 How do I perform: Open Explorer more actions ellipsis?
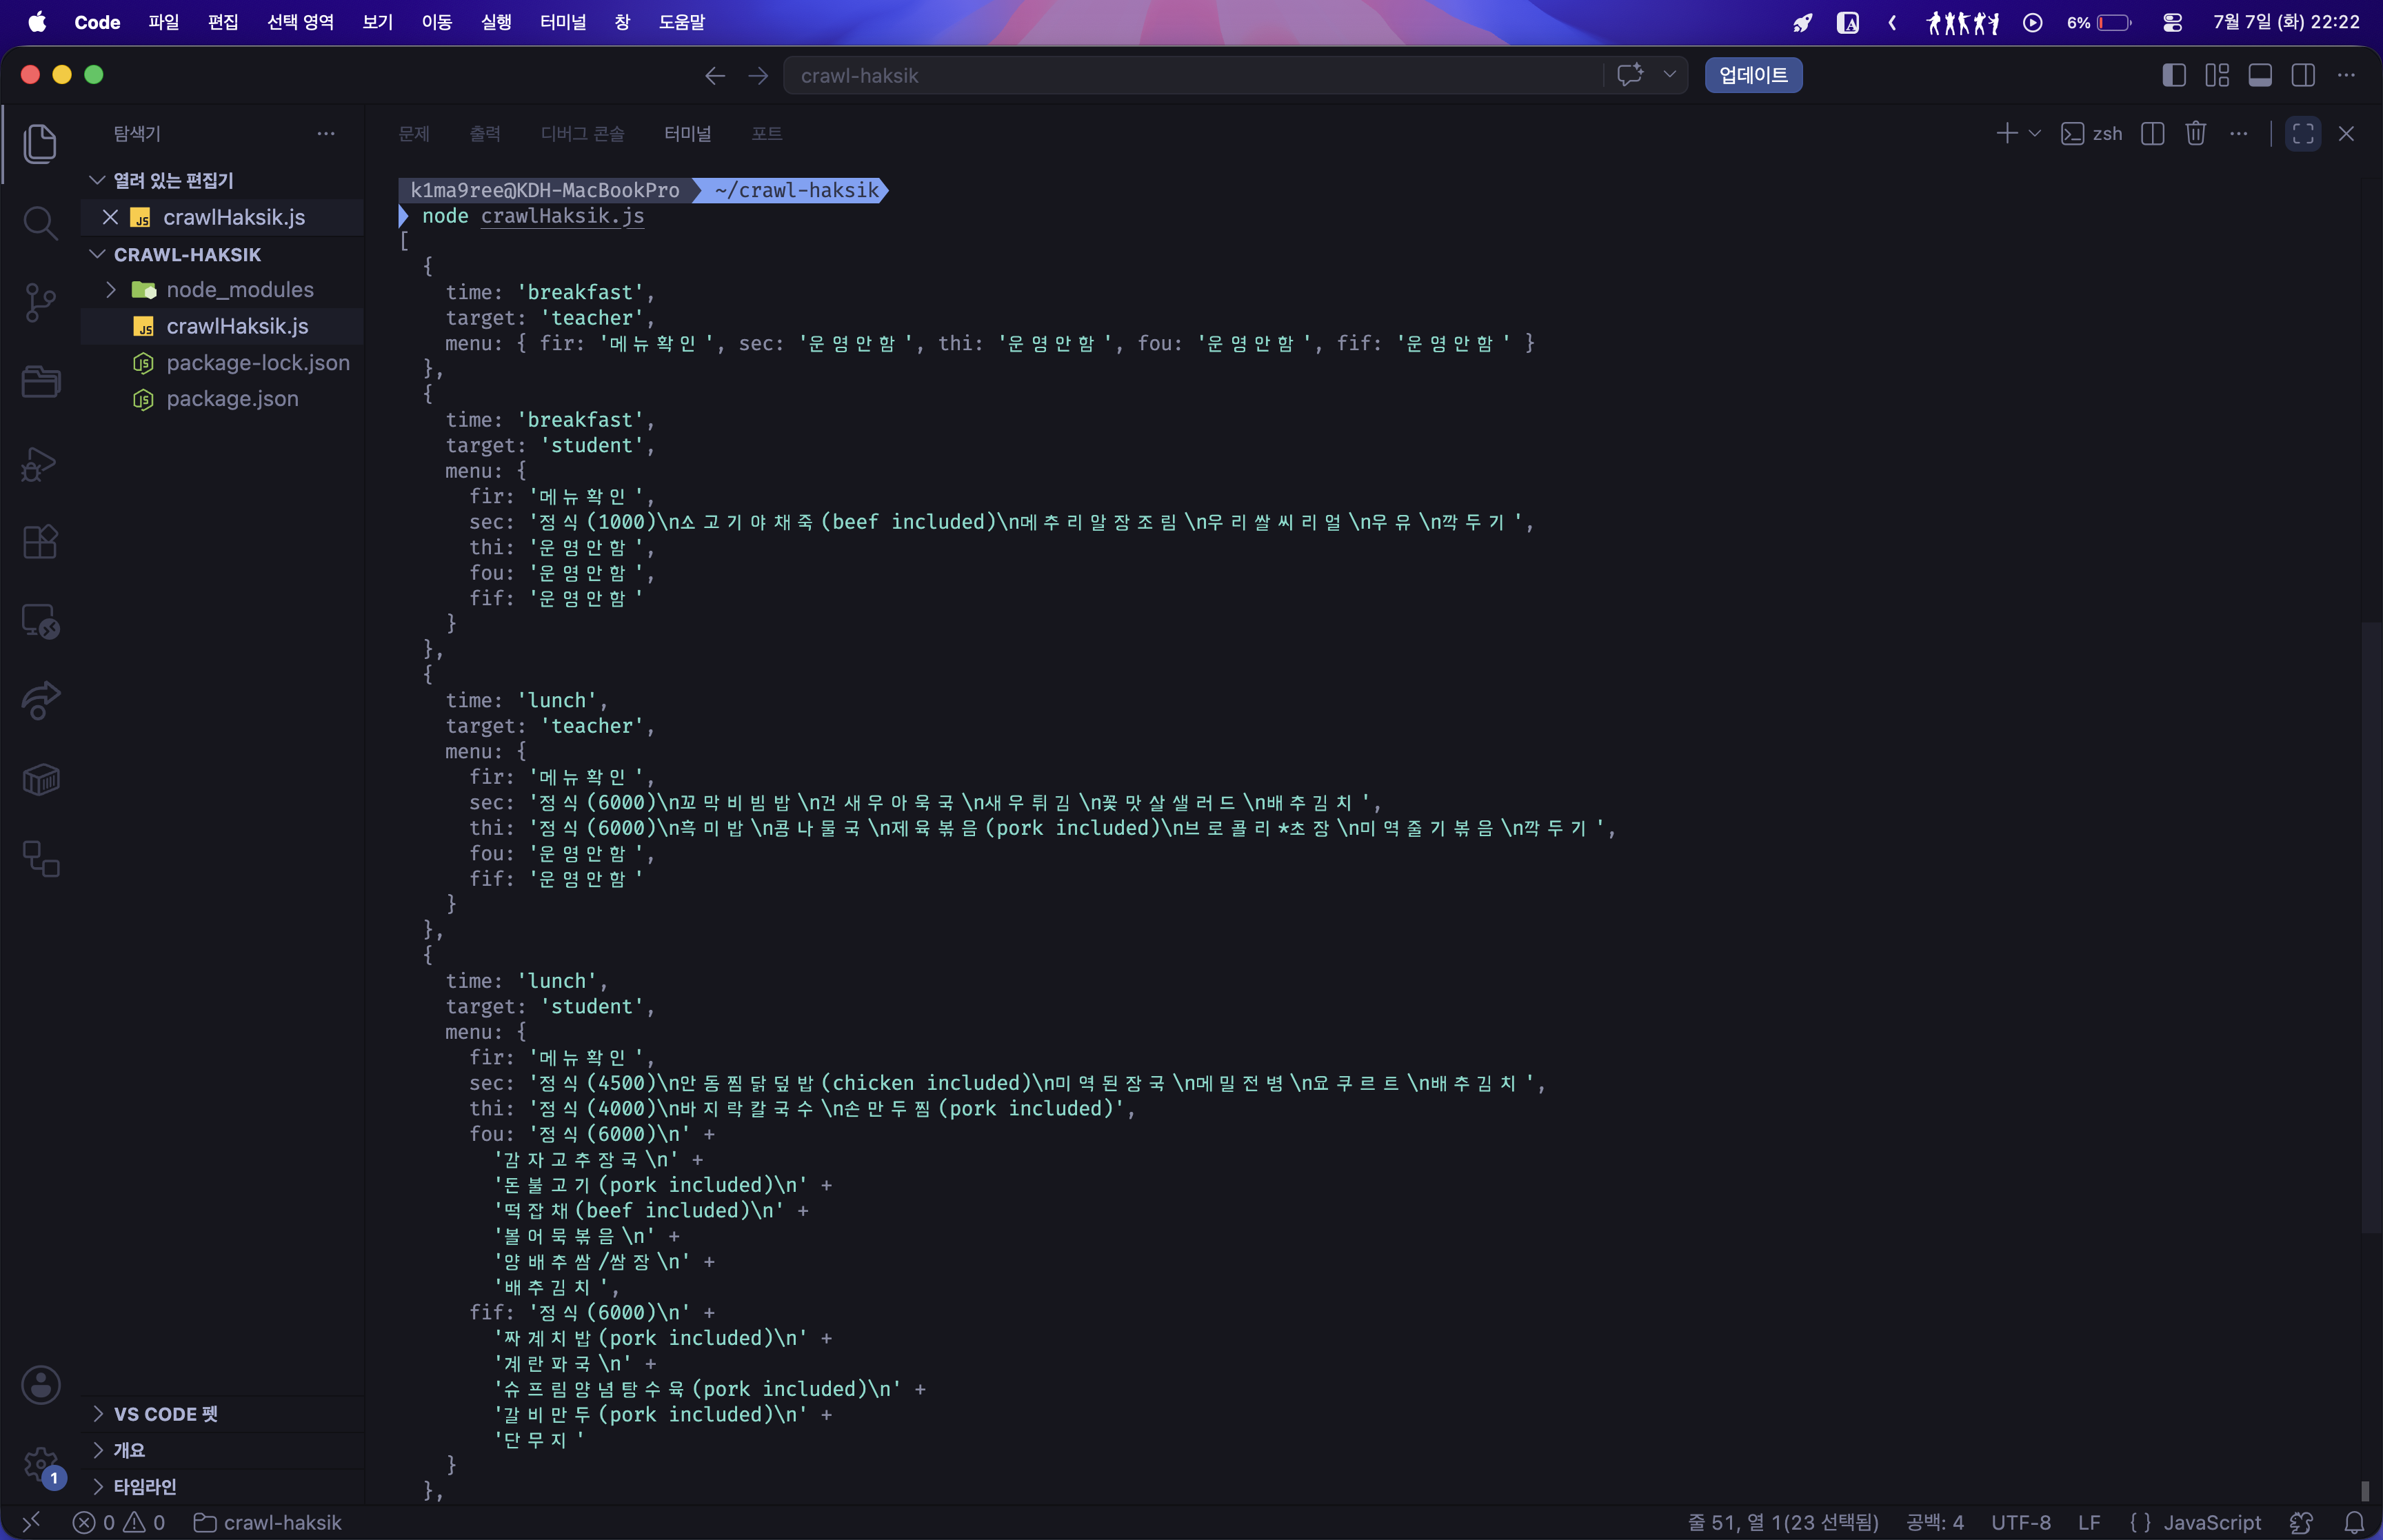pos(326,134)
